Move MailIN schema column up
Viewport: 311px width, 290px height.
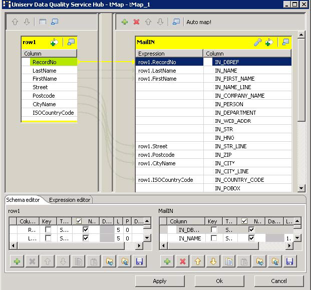tap(197, 261)
